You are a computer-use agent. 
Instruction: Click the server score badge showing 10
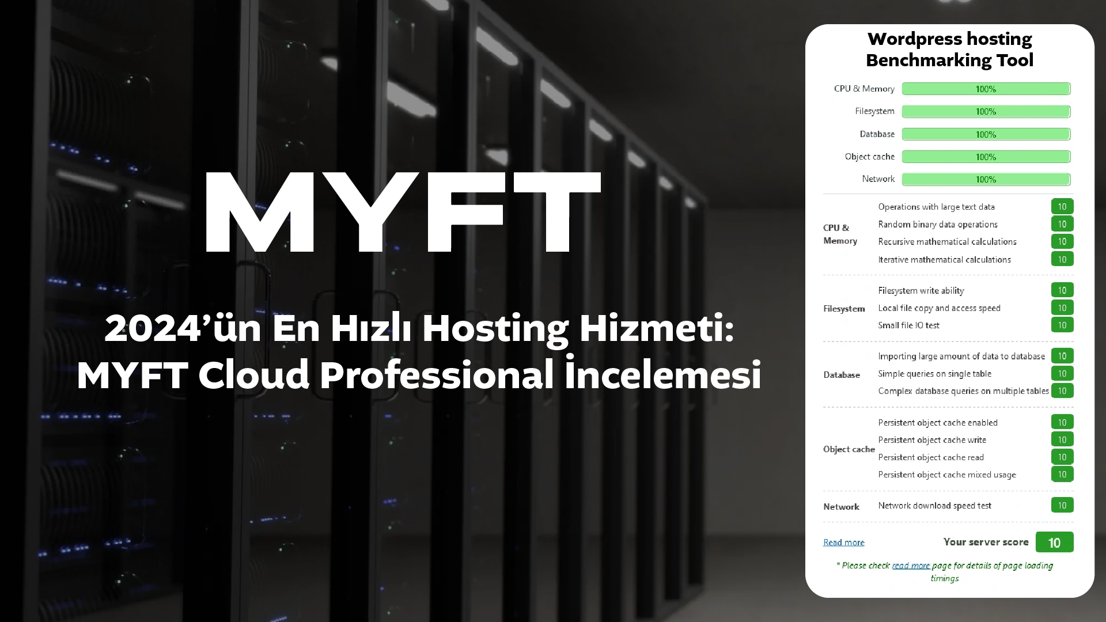(1054, 543)
